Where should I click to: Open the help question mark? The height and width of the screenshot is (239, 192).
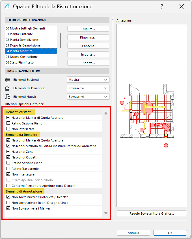162,7
